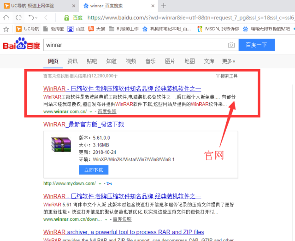
Task: Click the Baidu logo
Action: (22, 43)
